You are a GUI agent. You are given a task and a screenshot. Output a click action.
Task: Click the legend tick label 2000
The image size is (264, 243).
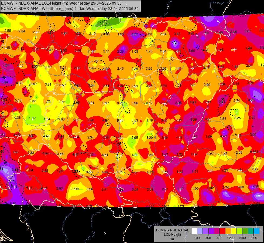[x=253, y=238]
